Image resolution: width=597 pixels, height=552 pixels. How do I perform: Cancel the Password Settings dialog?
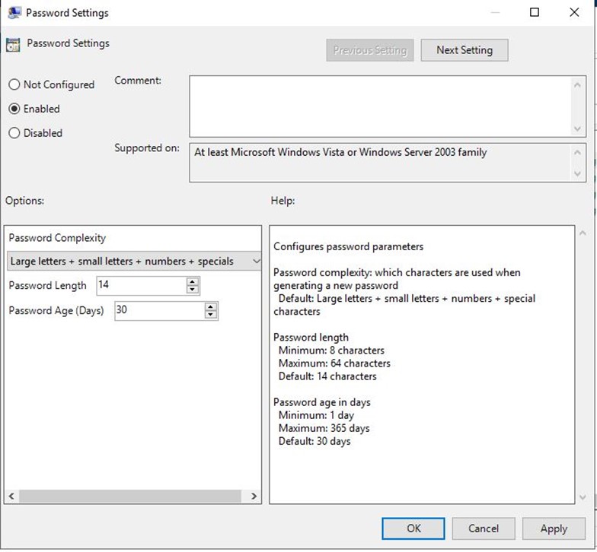484,528
